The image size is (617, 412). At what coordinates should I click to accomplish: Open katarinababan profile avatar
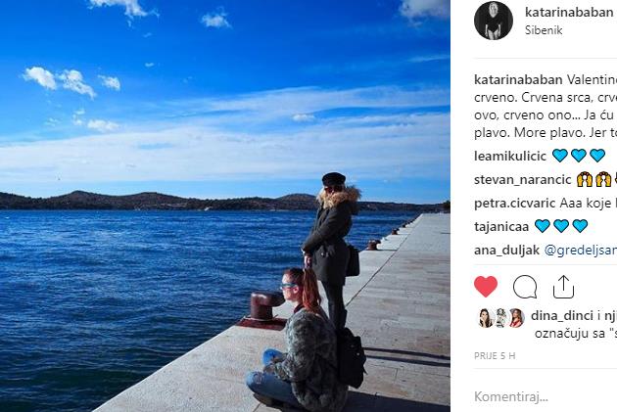coord(494,21)
